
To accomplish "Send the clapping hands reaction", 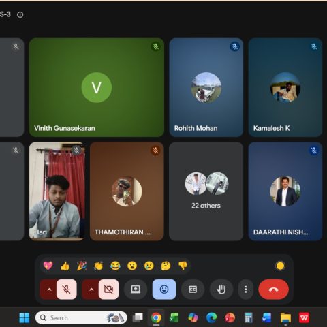I will tap(99, 266).
